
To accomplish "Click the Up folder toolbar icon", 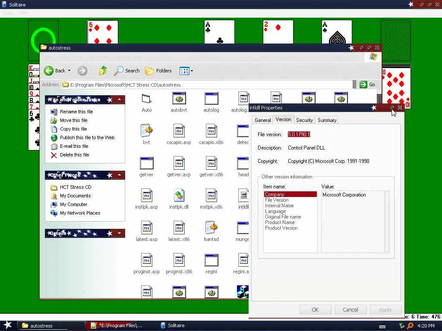I will 103,70.
